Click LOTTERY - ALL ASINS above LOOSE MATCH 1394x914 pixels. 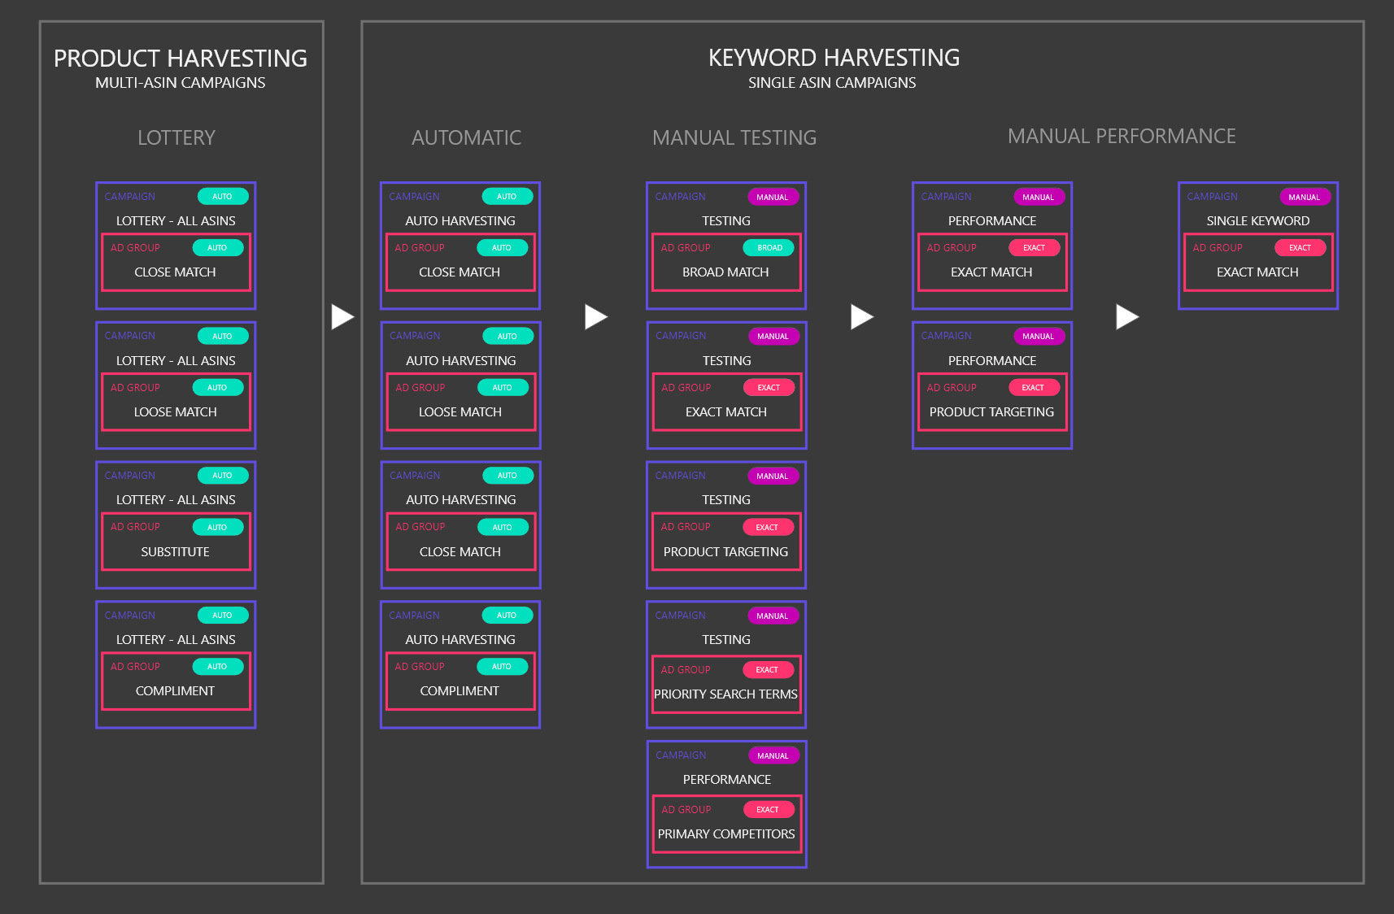[x=176, y=360]
